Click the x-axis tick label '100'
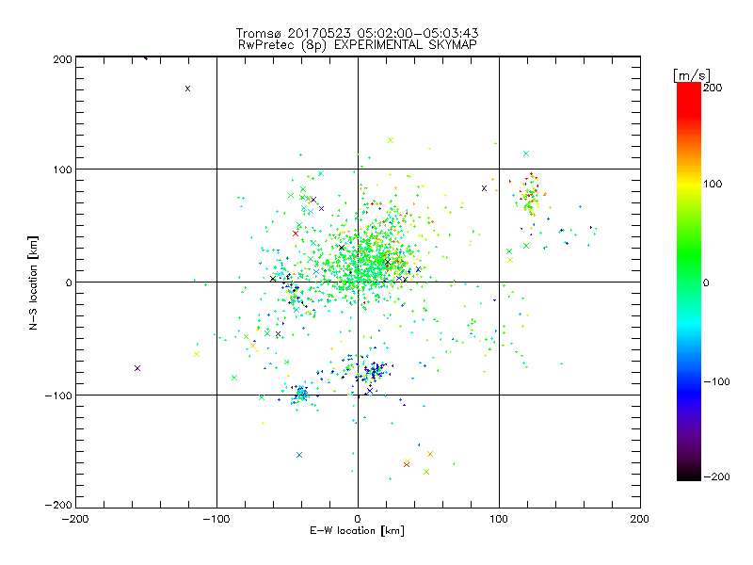 click(x=499, y=519)
